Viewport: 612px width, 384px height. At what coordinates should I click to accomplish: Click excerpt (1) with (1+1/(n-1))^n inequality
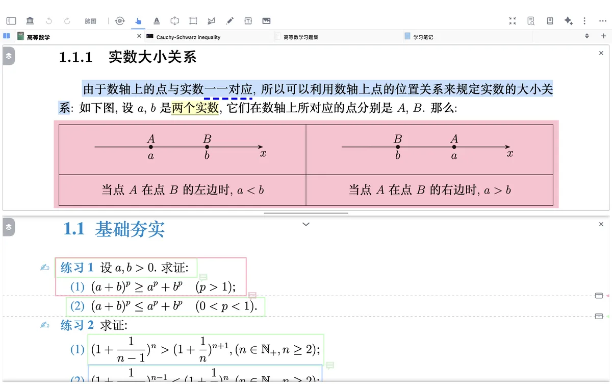pos(206,350)
